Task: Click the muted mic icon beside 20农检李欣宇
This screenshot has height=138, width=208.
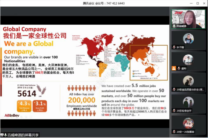Action: (174, 111)
